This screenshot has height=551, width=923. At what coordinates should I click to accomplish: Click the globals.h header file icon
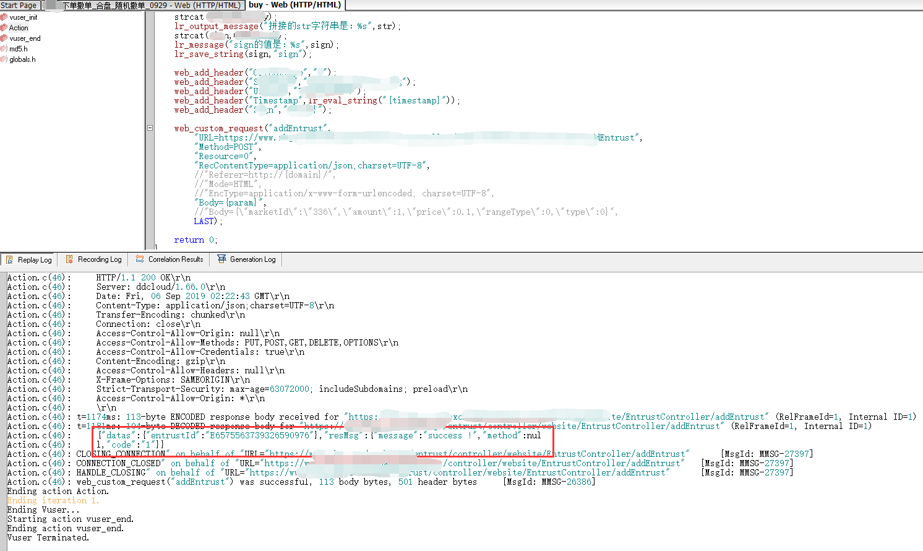click(5, 59)
